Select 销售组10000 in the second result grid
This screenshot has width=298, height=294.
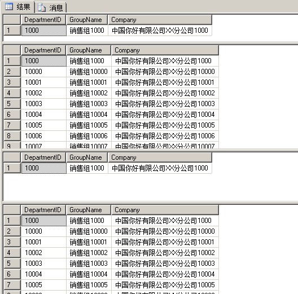click(x=89, y=72)
